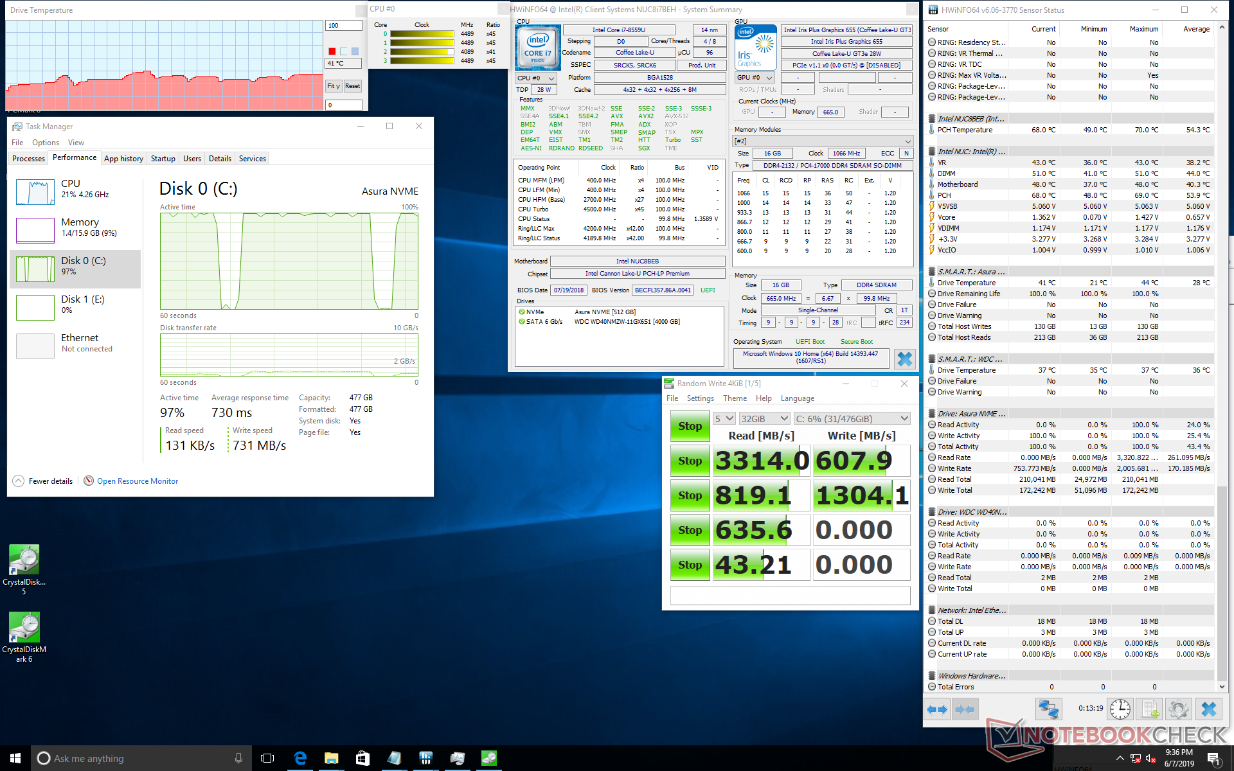Expand the memory module #2 dropdown
Screen dimensions: 1234x771
tap(823, 141)
